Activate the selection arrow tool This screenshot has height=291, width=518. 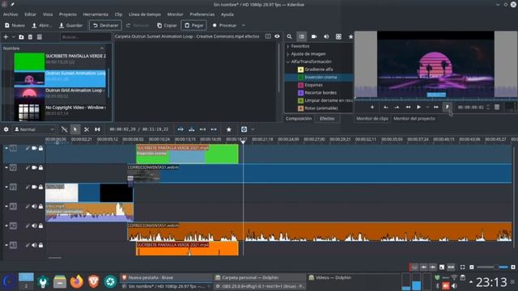click(75, 129)
